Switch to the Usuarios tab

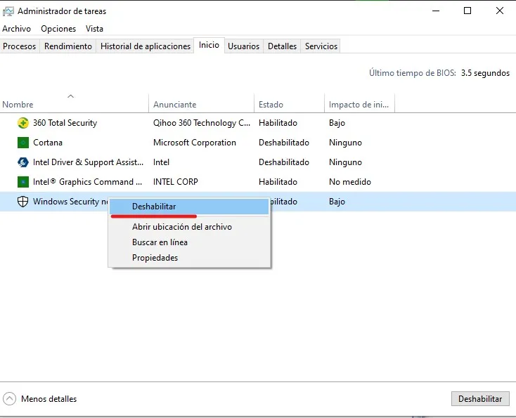tap(243, 46)
